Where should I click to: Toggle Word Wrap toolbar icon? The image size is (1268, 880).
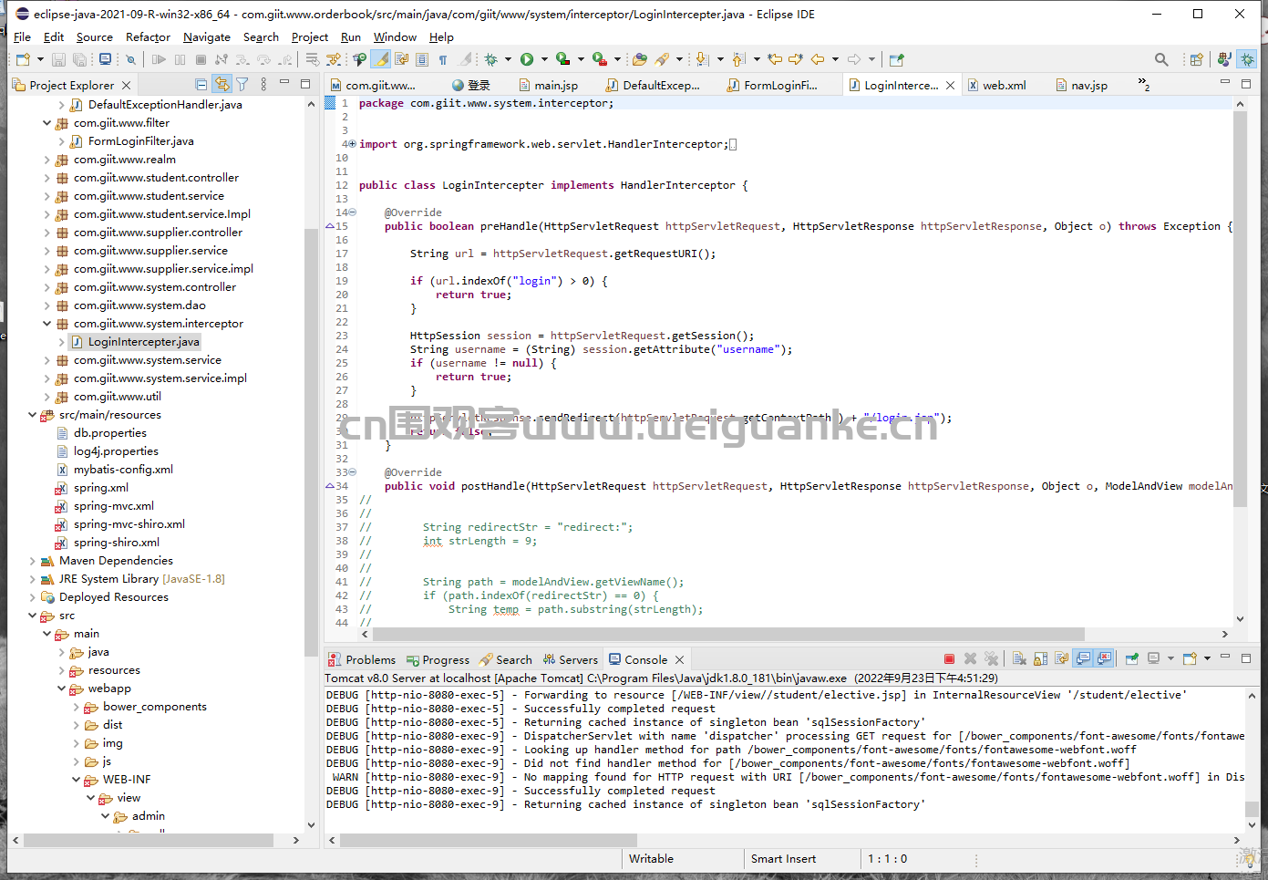point(401,59)
